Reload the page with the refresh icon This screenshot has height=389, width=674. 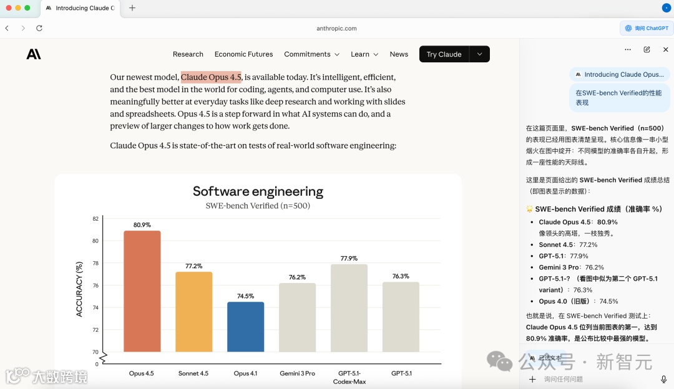point(39,28)
